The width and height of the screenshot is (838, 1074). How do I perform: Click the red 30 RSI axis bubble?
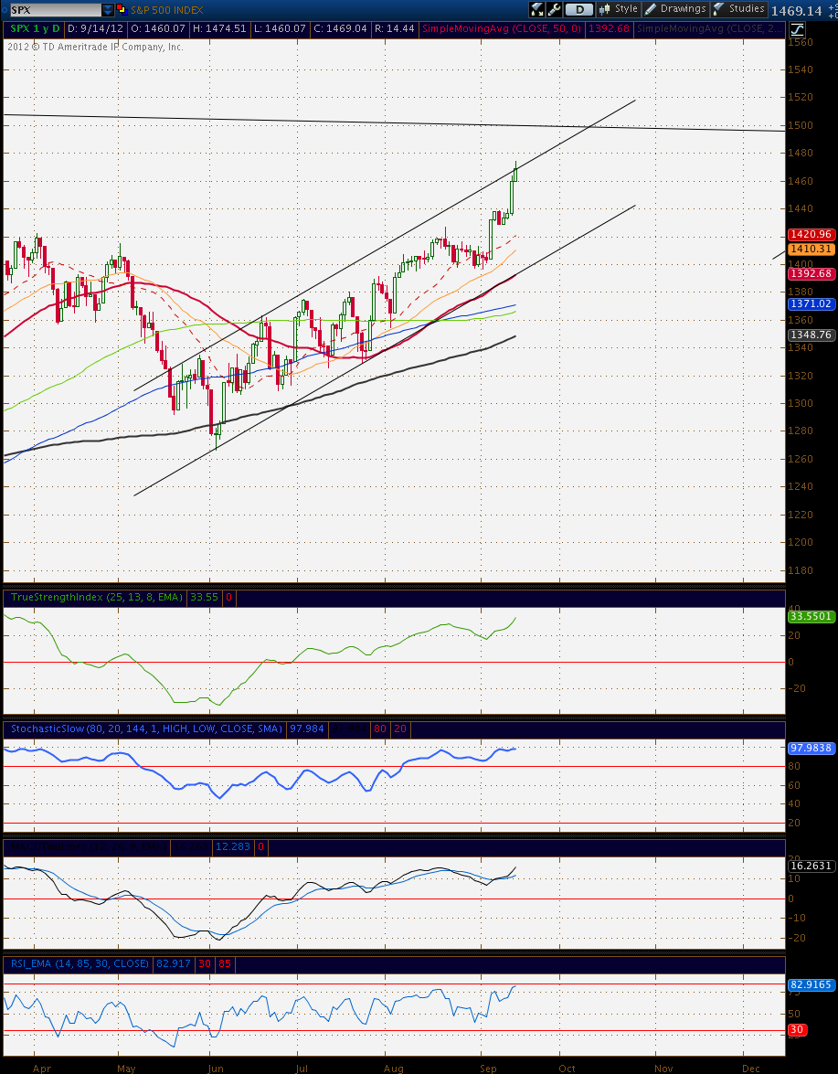pos(799,1029)
